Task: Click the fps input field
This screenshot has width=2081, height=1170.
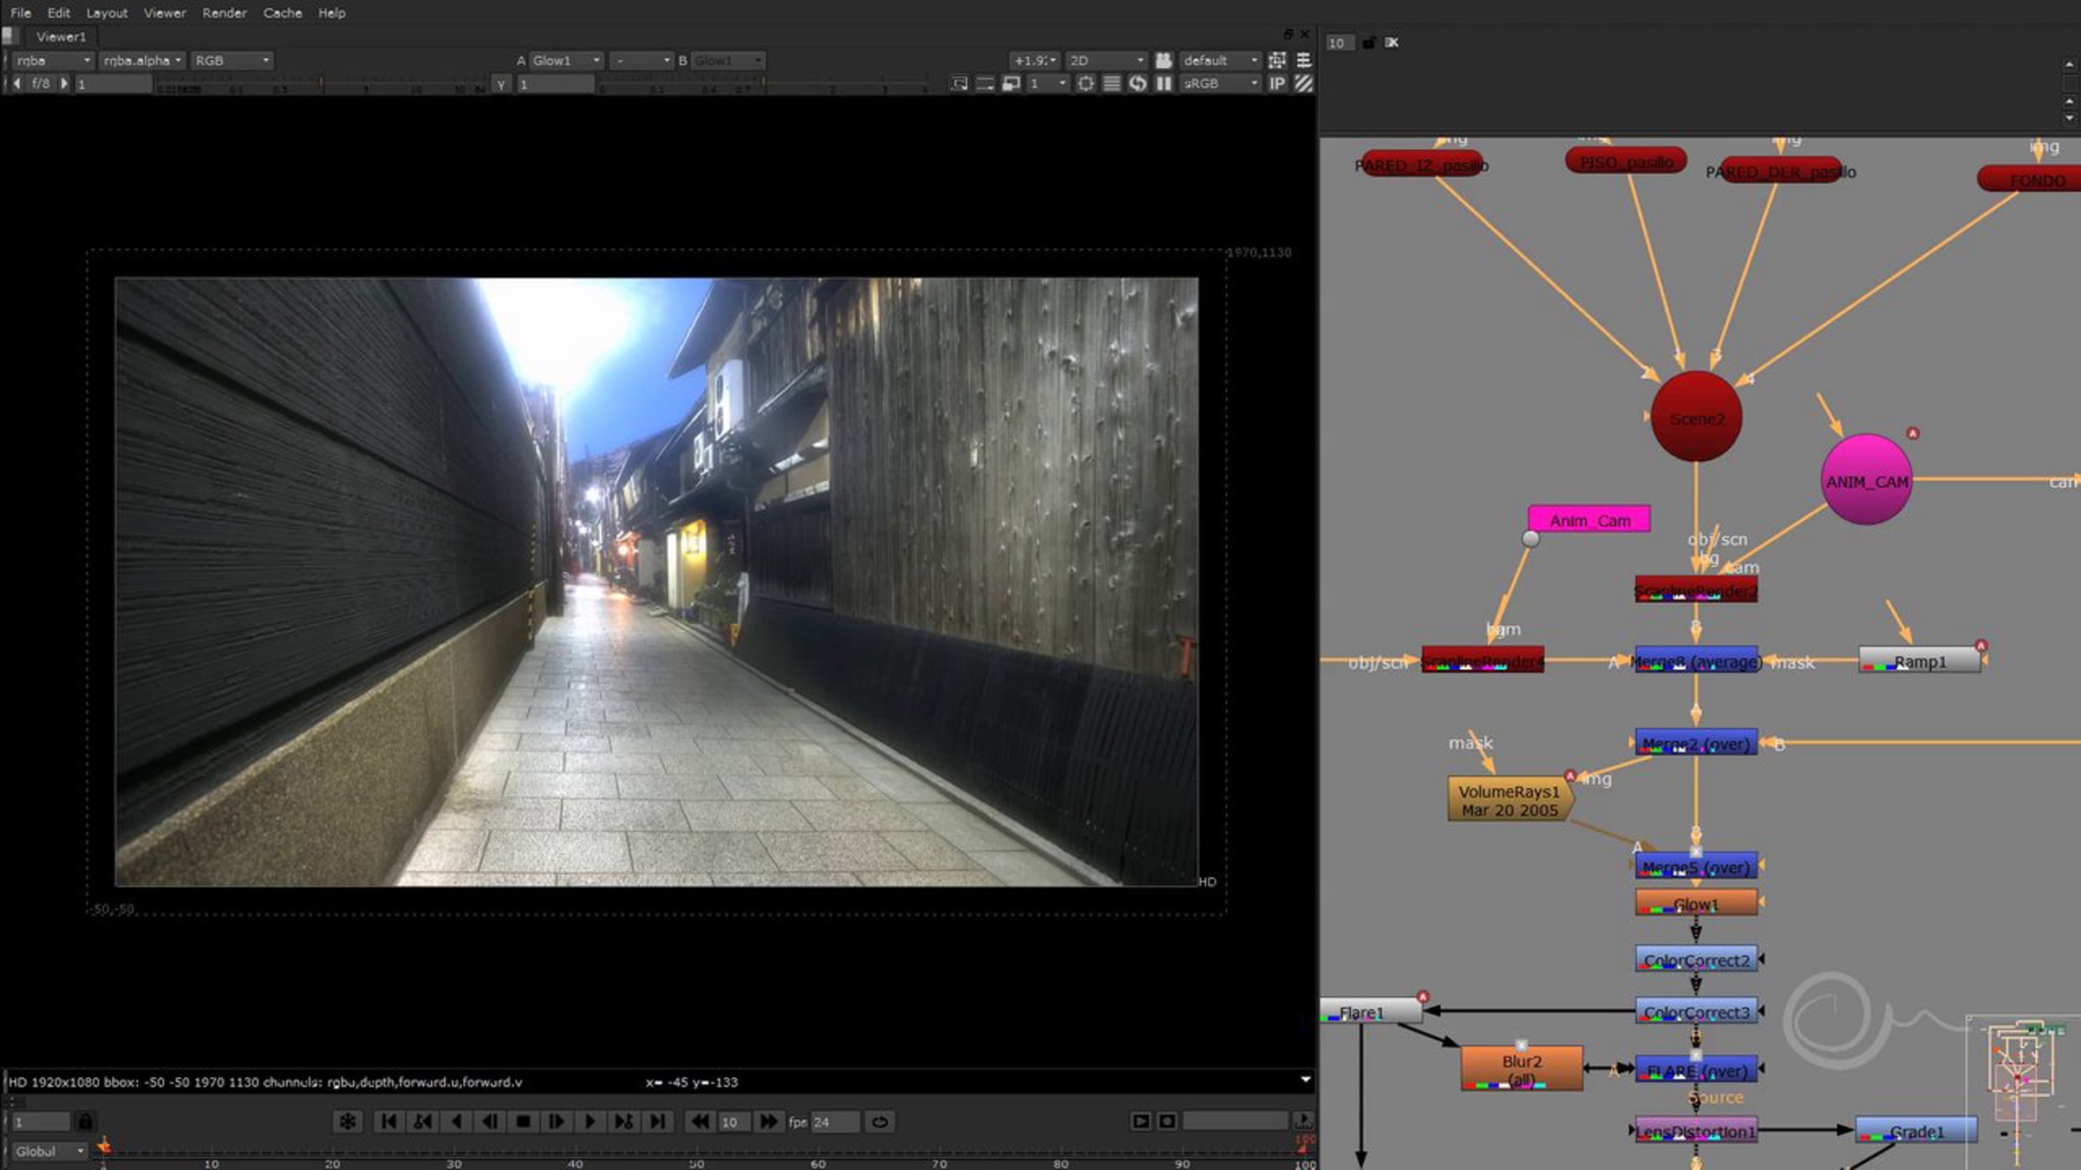Action: [x=834, y=1121]
